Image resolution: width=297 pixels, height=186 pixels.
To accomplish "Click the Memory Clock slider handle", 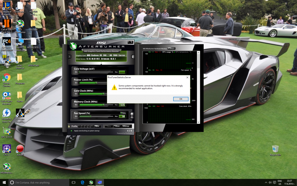I will click(x=103, y=105).
